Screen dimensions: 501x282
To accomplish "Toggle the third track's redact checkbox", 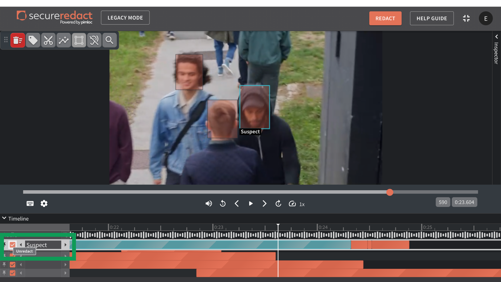I will pyautogui.click(x=12, y=265).
